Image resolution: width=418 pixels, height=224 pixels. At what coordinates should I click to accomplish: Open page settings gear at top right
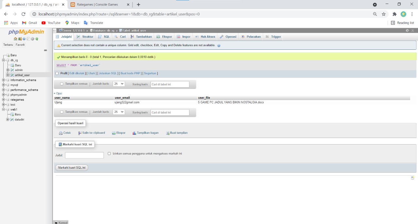tap(407, 30)
